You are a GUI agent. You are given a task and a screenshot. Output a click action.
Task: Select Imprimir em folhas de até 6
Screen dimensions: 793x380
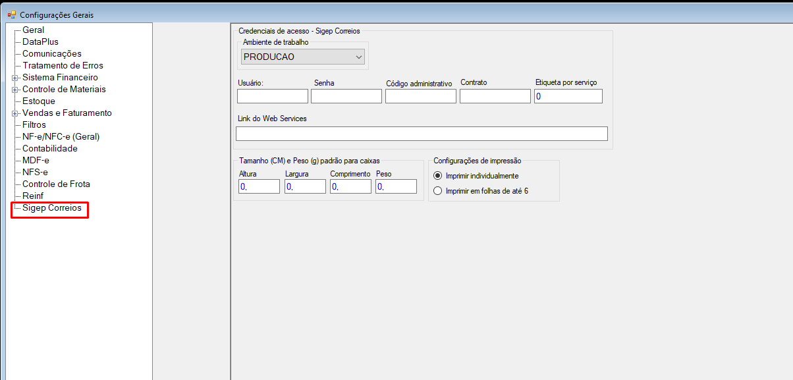481,191
